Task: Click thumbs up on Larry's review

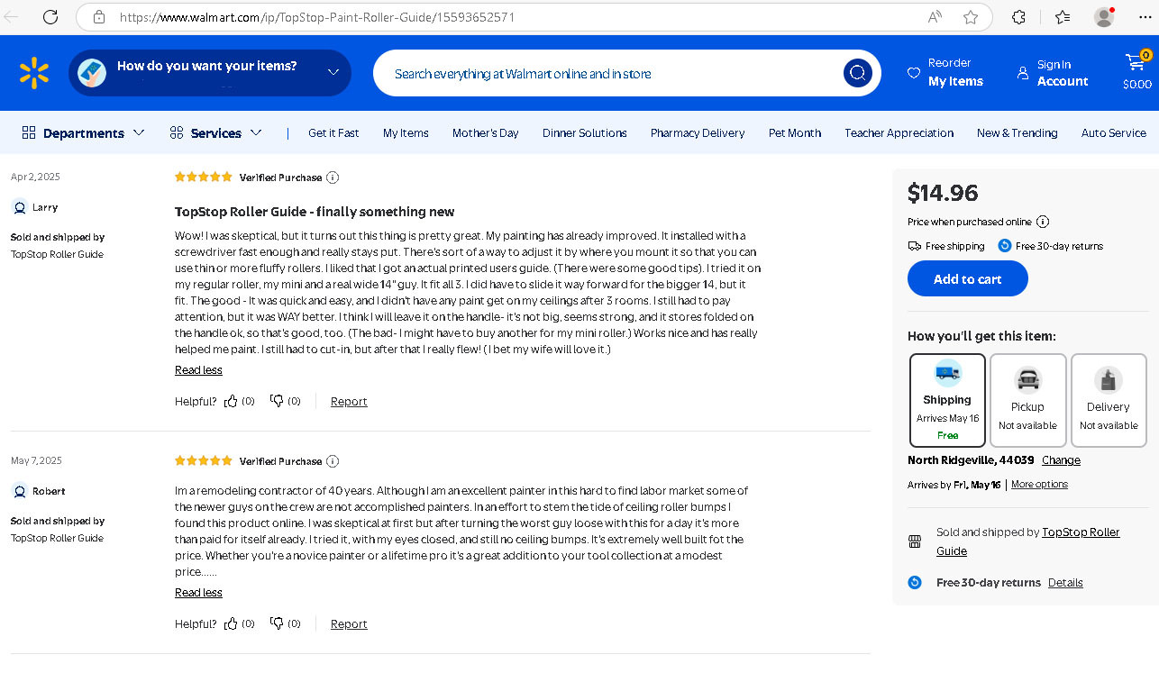Action: coord(232,401)
